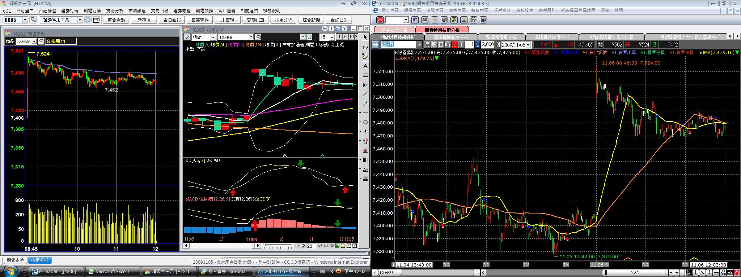Switch to 期貨走勢 bottom tab

coord(15,260)
